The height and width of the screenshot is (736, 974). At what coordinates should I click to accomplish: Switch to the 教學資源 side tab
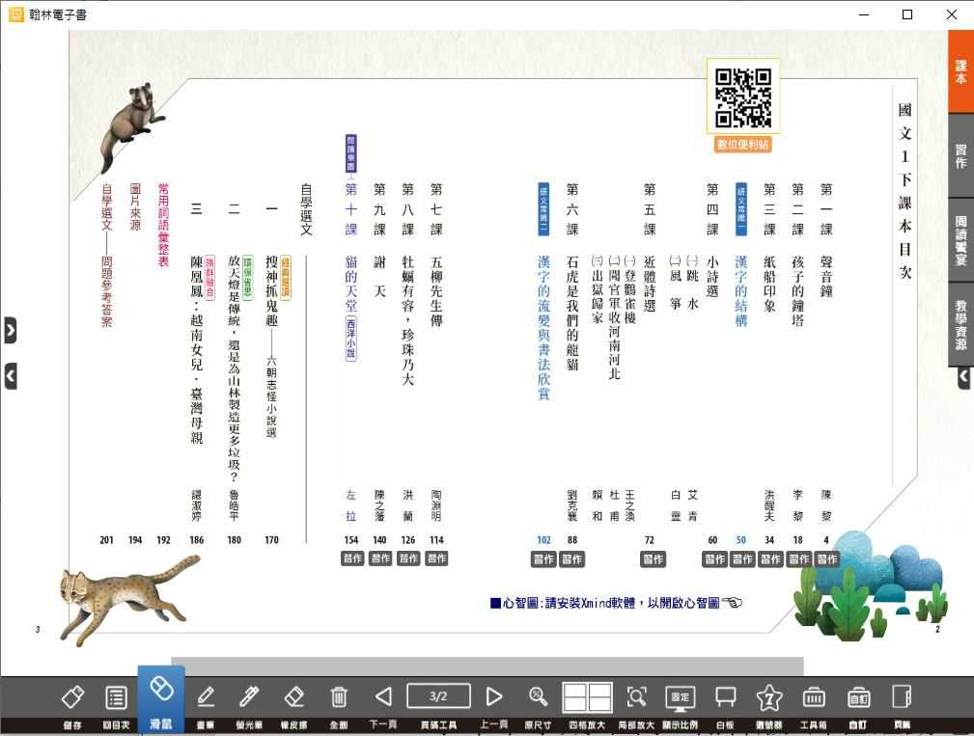(x=960, y=324)
